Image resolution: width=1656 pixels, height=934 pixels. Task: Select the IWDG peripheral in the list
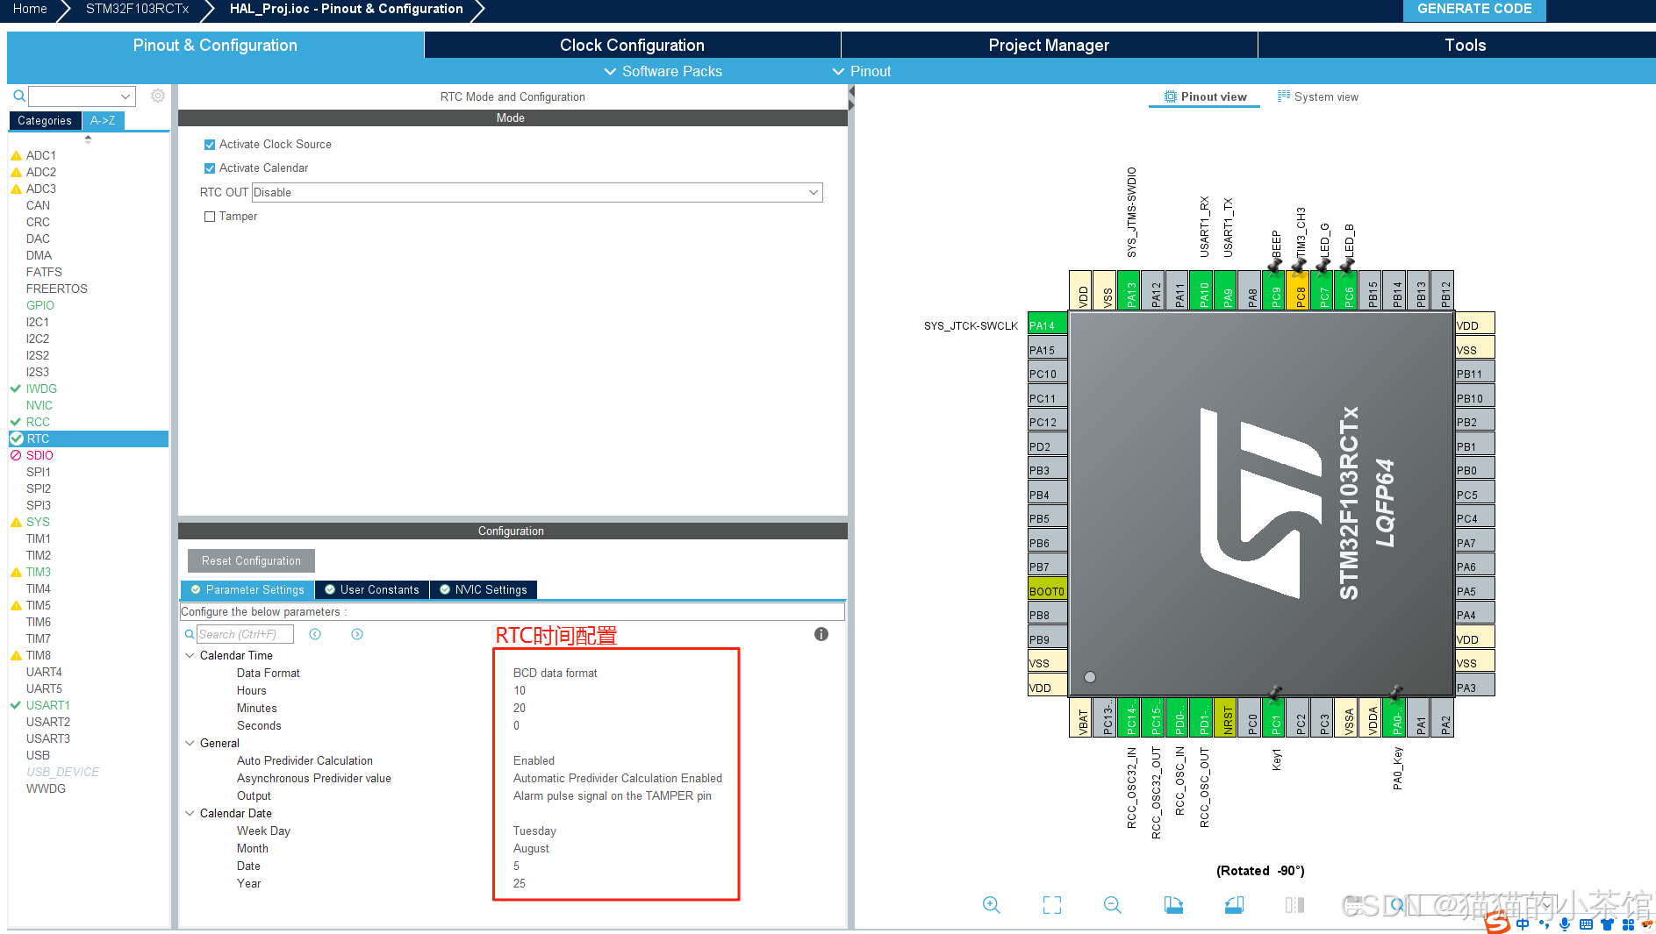click(41, 389)
